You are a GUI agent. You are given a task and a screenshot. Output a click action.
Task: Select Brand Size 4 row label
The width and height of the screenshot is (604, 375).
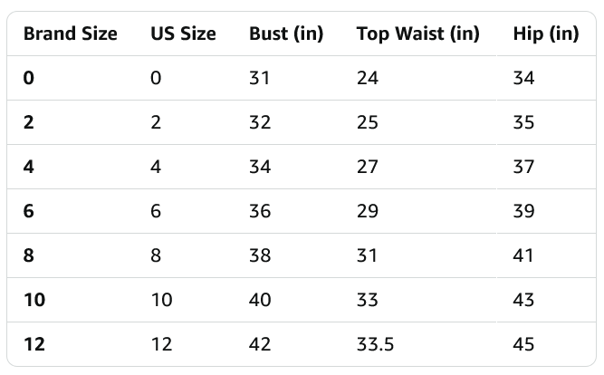[29, 167]
